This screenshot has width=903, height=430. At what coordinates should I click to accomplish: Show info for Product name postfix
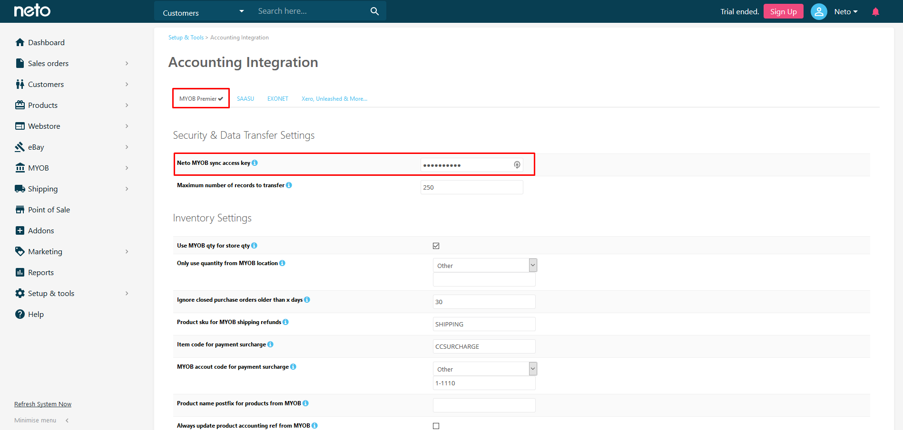tap(305, 403)
